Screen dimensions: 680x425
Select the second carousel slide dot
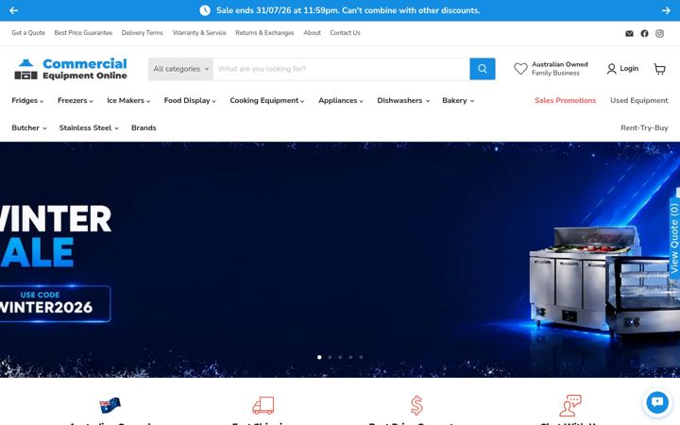pyautogui.click(x=330, y=357)
